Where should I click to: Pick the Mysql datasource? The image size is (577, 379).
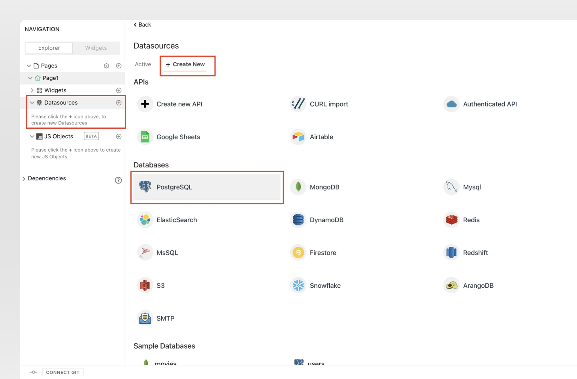pyautogui.click(x=471, y=187)
